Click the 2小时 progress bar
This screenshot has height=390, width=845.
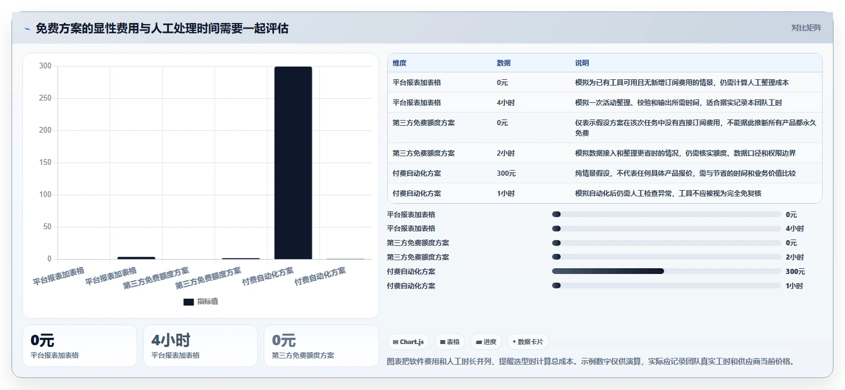(x=666, y=257)
